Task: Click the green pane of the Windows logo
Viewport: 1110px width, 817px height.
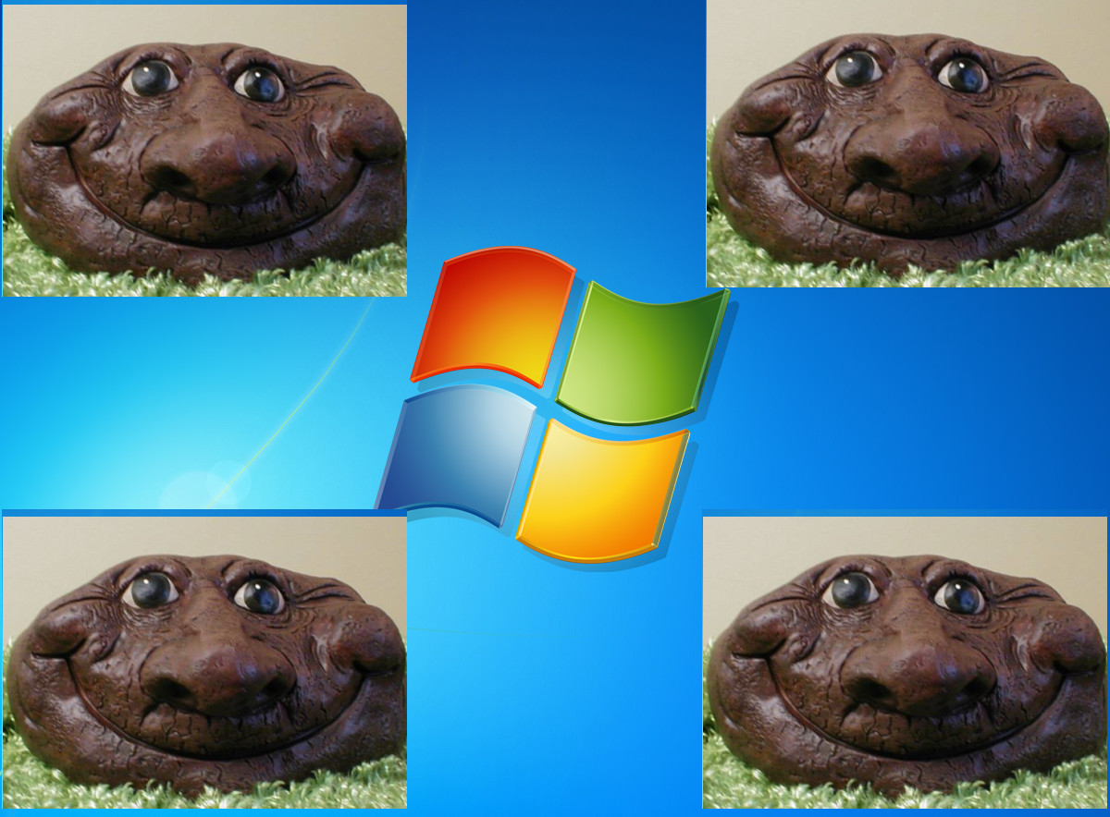Action: (x=643, y=354)
